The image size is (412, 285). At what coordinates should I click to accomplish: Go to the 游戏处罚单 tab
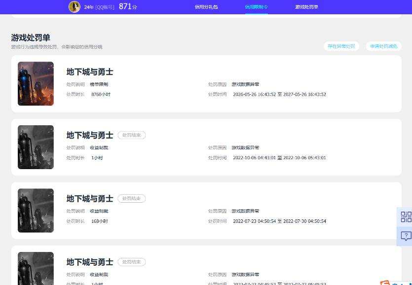306,7
